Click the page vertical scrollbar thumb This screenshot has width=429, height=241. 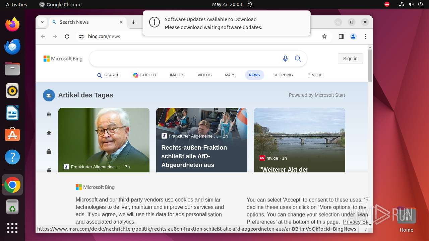point(370,65)
